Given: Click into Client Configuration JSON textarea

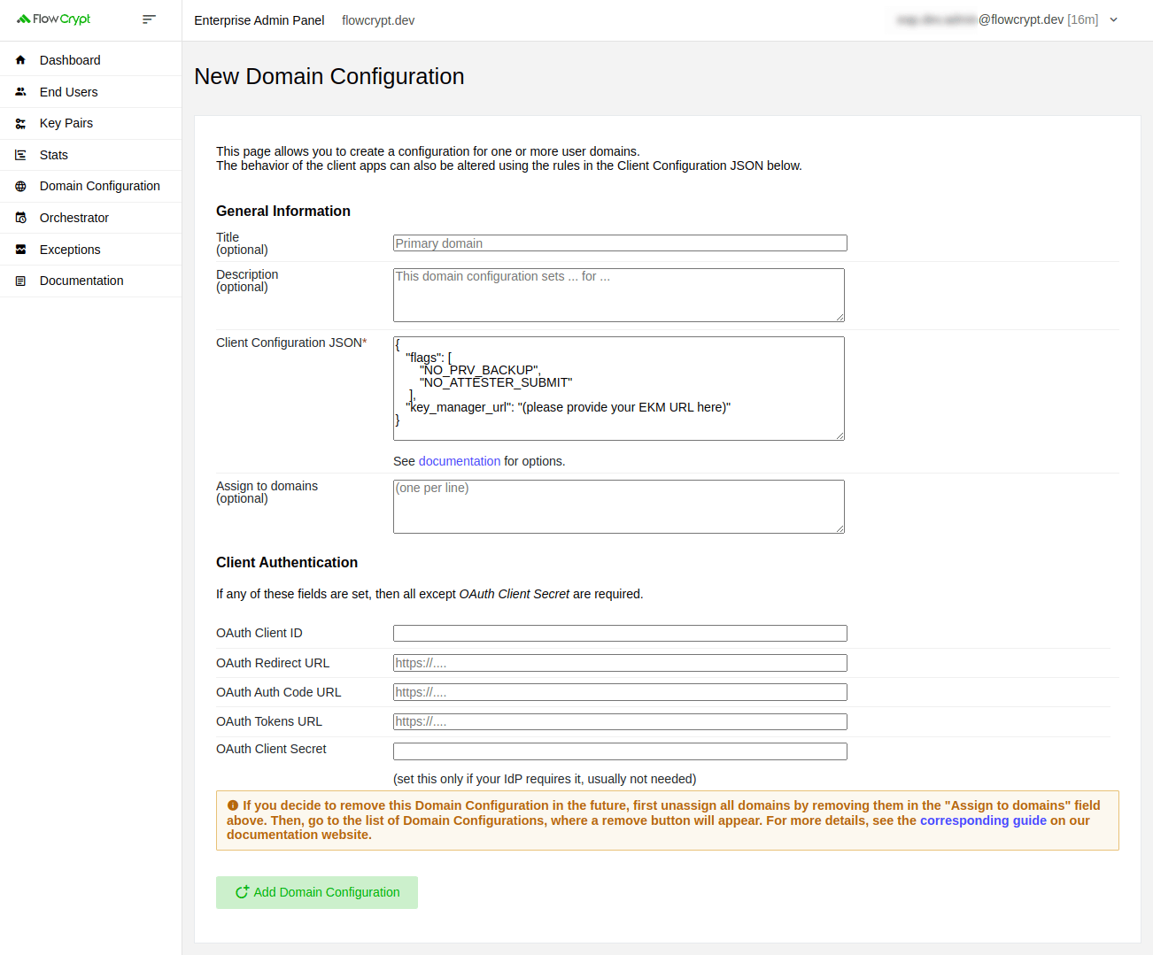Looking at the screenshot, I should (619, 389).
